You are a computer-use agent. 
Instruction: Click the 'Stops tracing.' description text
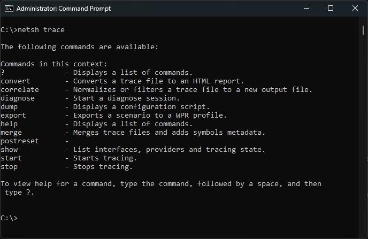(x=103, y=167)
